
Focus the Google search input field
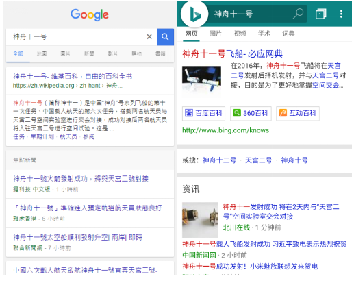(77, 37)
